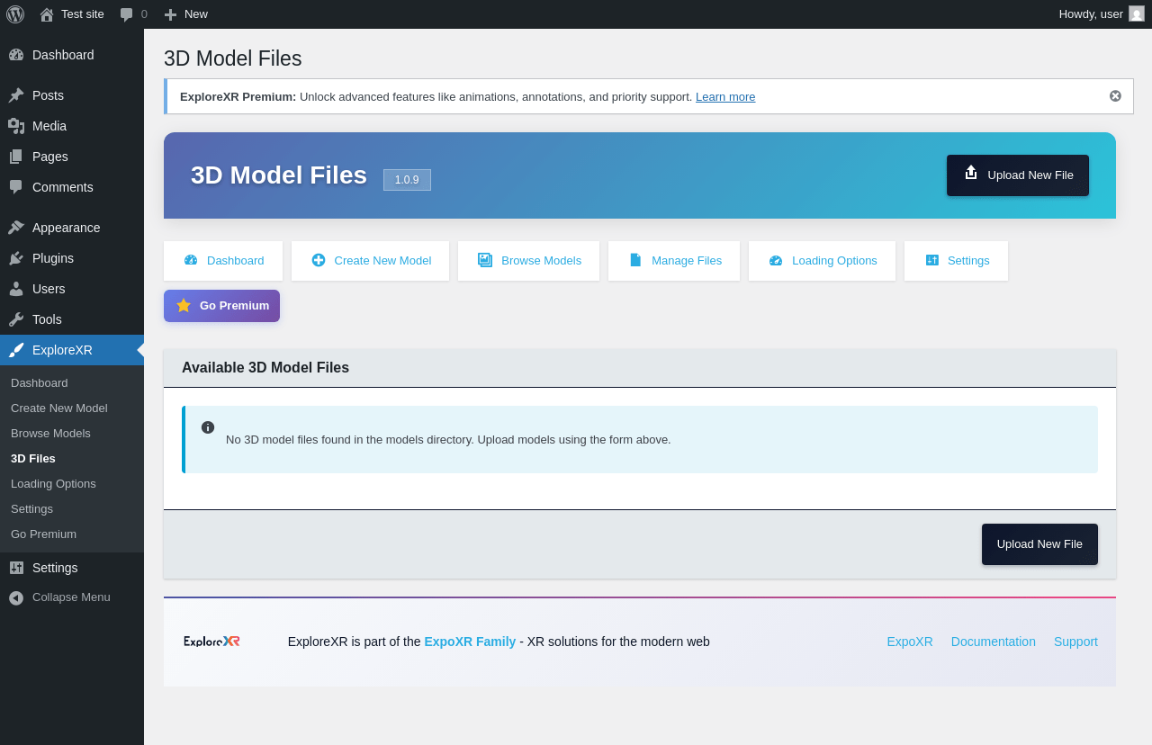Click the Go Premium star button

(x=221, y=306)
